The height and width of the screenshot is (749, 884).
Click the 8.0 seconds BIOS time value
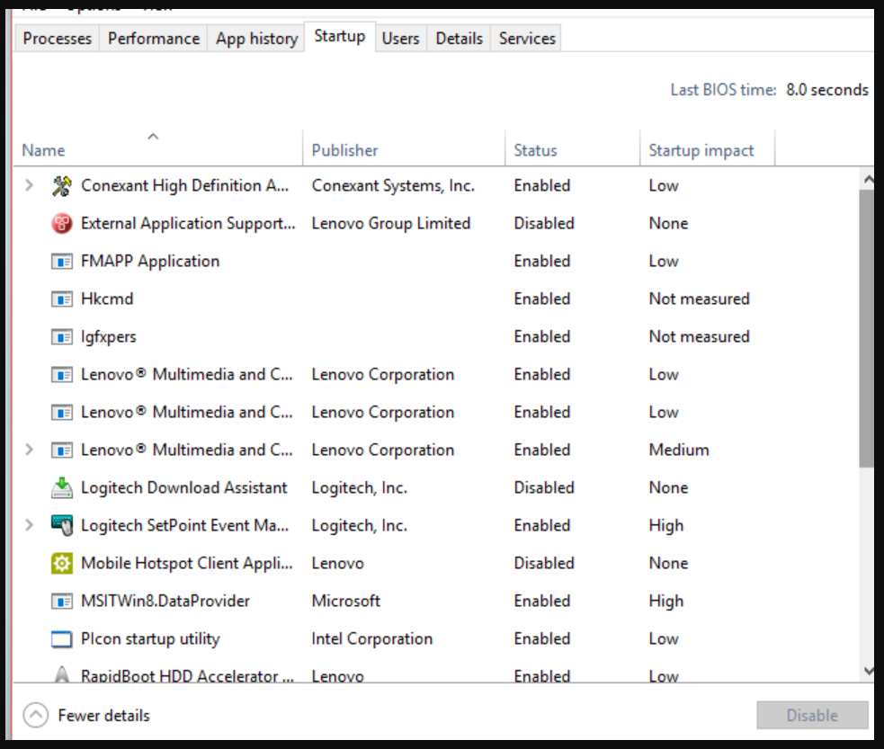(827, 90)
